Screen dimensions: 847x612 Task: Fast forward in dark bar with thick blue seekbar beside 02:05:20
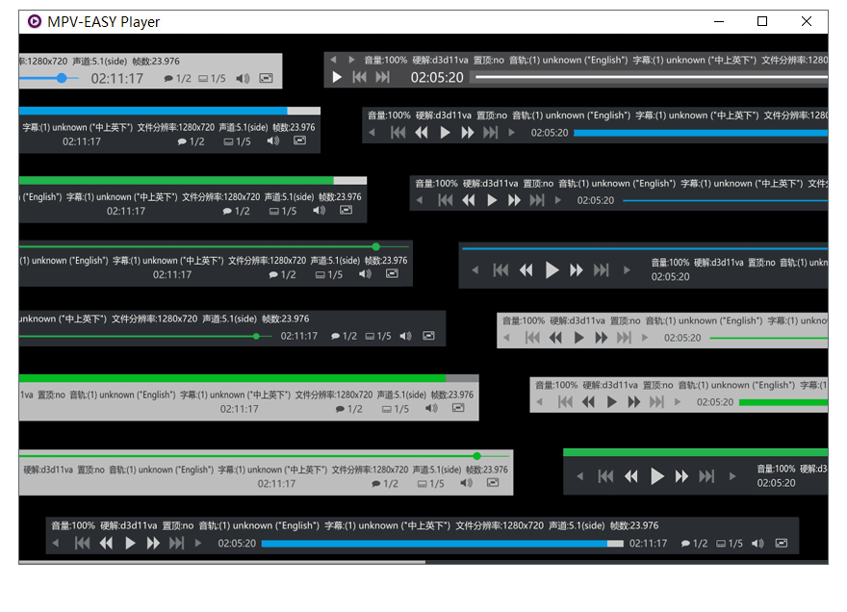click(468, 133)
